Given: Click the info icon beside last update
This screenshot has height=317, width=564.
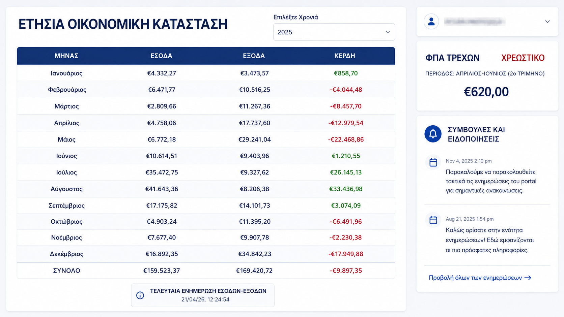Looking at the screenshot, I should (140, 295).
